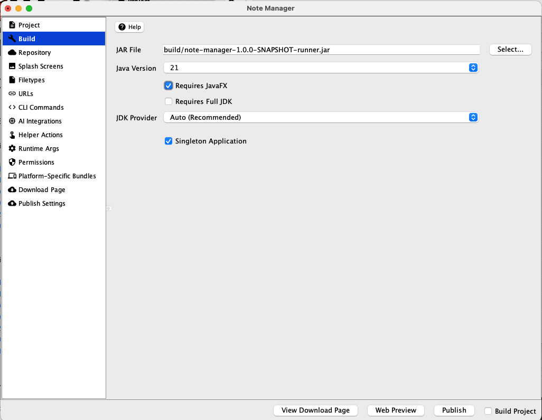Go to the Permissions section
The height and width of the screenshot is (420, 542).
click(54, 163)
